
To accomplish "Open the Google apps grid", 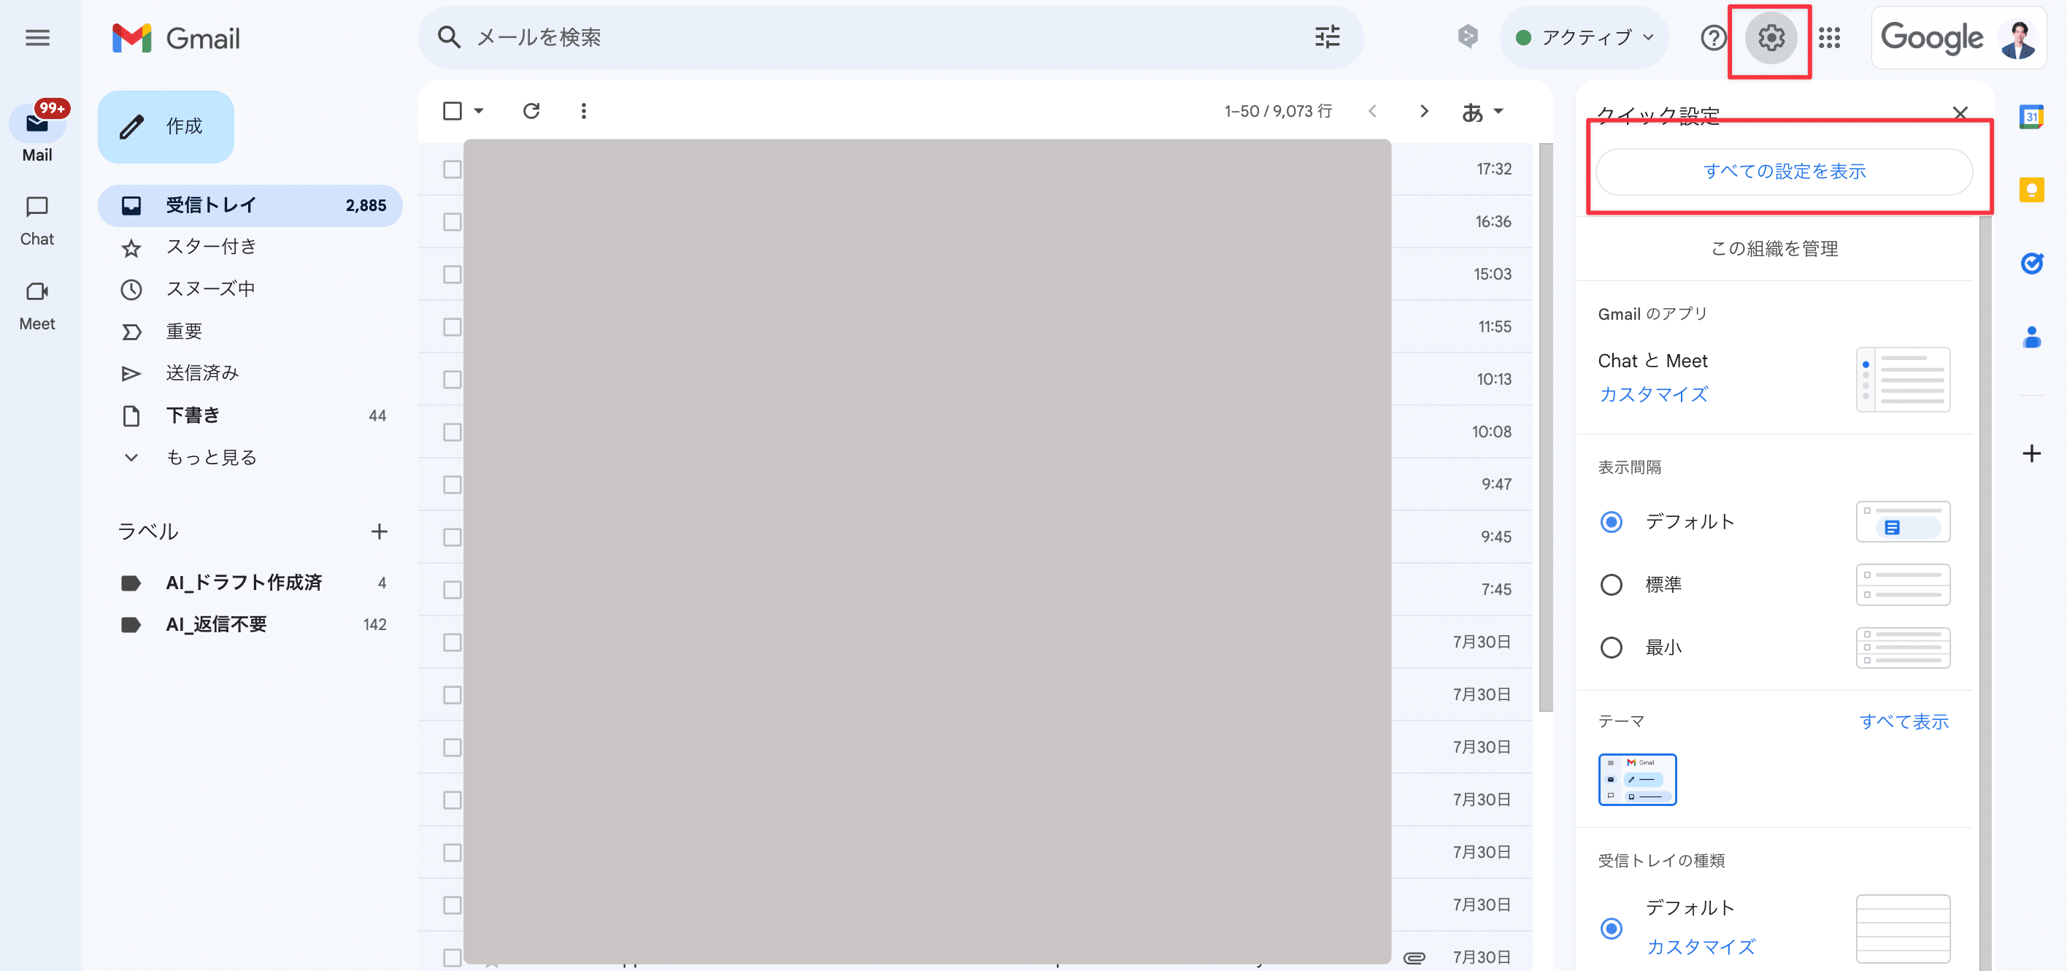I will 1830,38.
